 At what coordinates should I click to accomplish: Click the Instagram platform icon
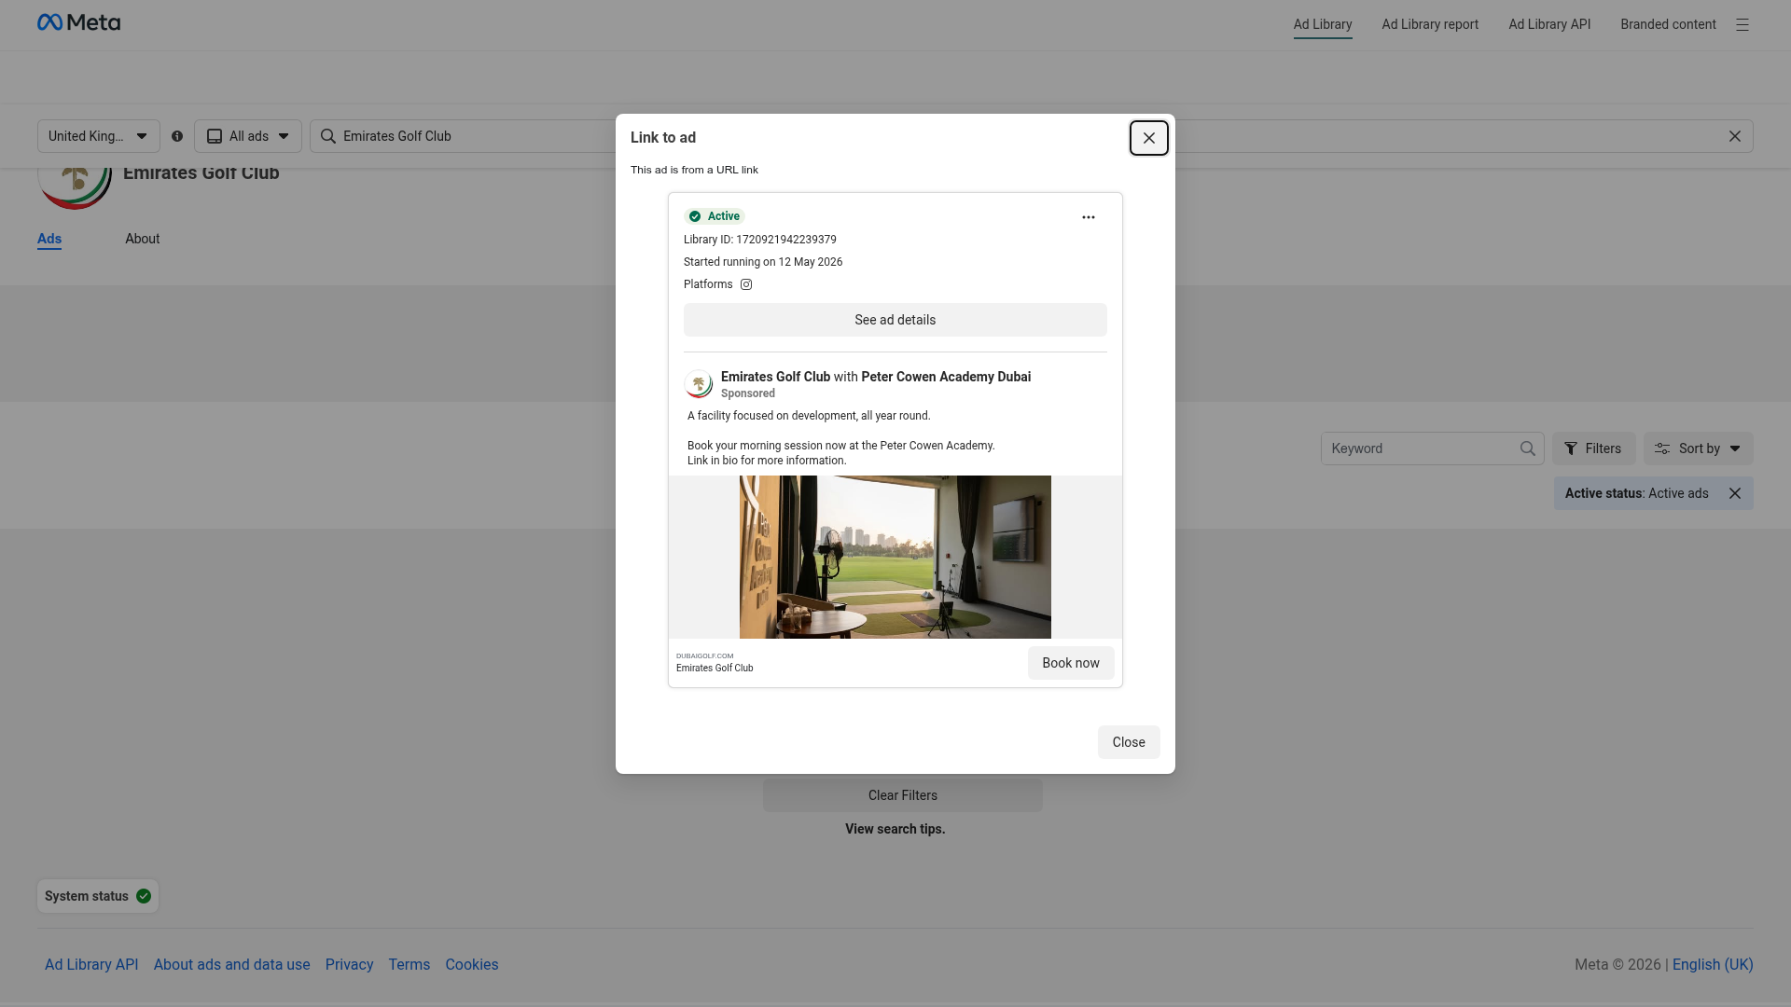[x=746, y=284]
